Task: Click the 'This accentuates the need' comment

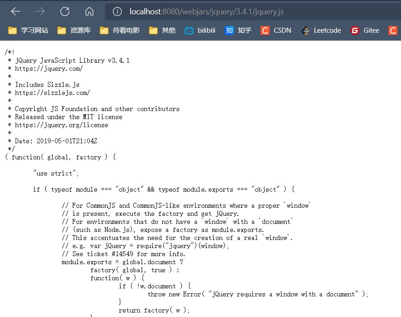Action: click(x=177, y=238)
